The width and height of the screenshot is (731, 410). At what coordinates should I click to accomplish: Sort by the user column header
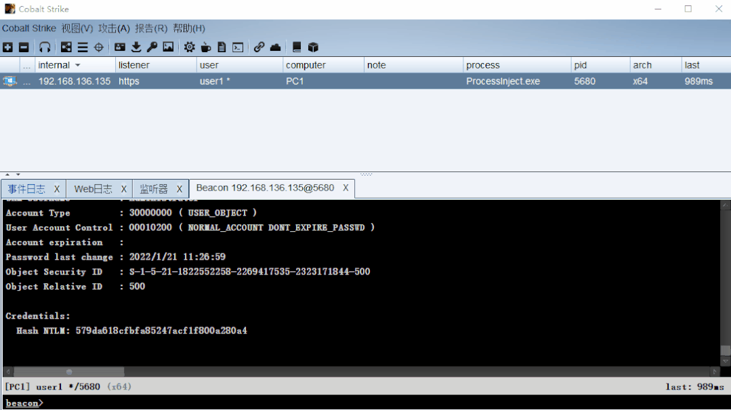[x=240, y=65]
